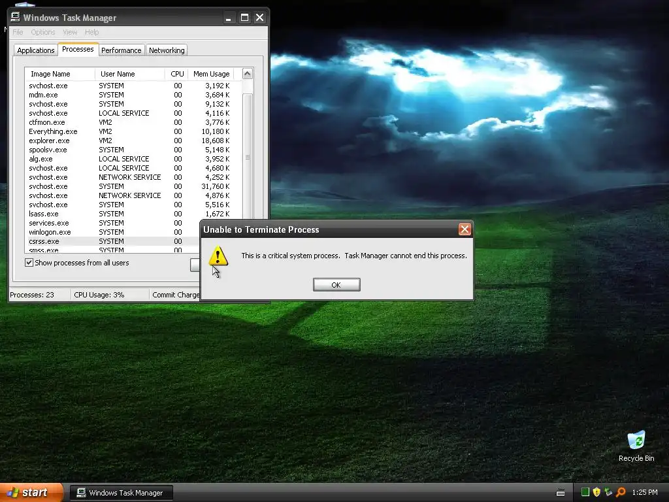The width and height of the screenshot is (669, 502).
Task: Open the Performance tab
Action: 121,50
